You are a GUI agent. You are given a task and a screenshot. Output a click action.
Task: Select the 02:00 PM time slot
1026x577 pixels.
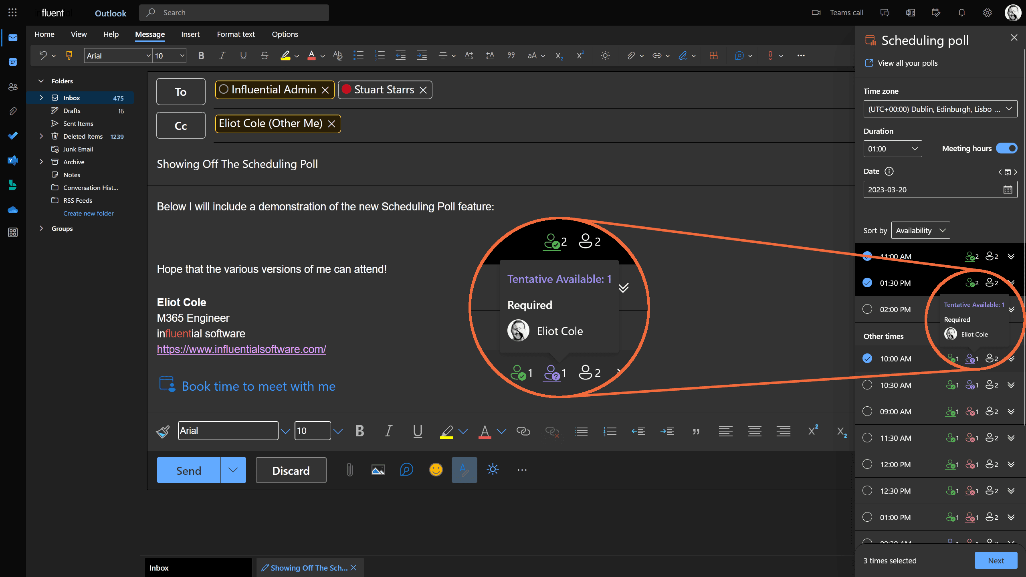coord(867,309)
